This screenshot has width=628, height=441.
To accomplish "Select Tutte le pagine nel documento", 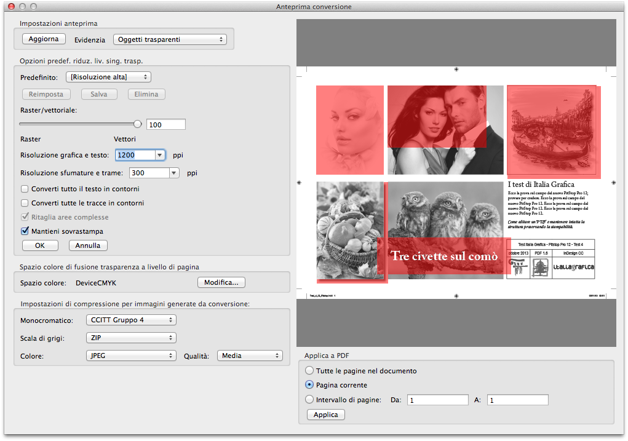I will [309, 371].
